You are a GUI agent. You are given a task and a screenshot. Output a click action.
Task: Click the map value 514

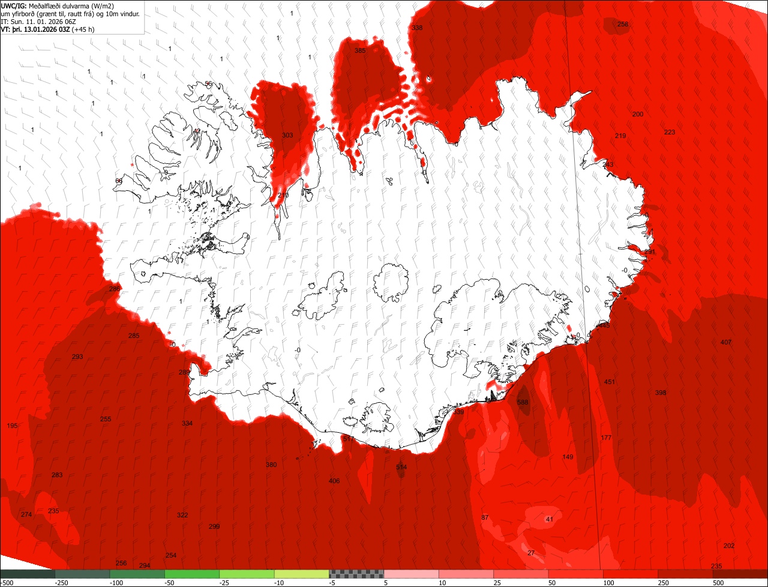click(x=401, y=467)
